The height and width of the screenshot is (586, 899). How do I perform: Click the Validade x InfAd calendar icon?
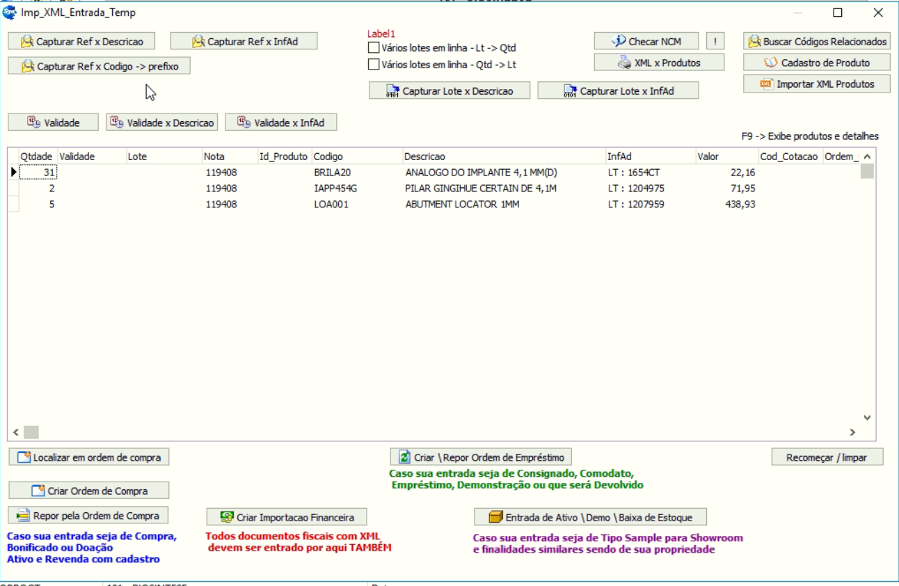pos(244,122)
